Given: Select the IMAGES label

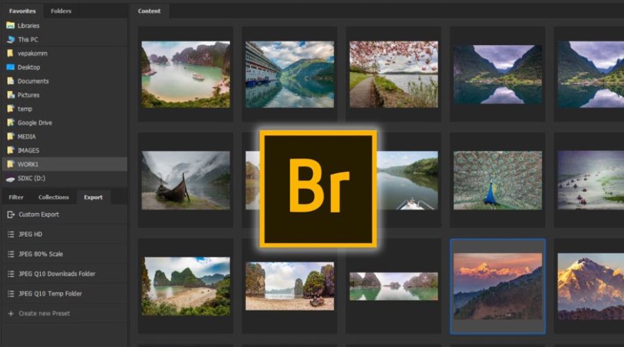Looking at the screenshot, I should pyautogui.click(x=28, y=151).
